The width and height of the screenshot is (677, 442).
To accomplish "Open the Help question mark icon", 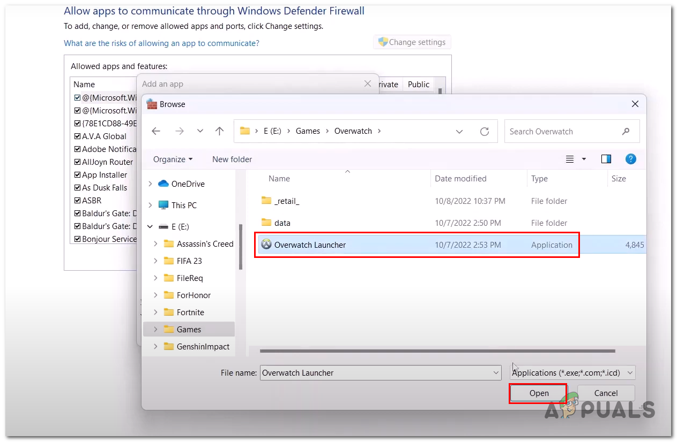I will click(x=631, y=159).
